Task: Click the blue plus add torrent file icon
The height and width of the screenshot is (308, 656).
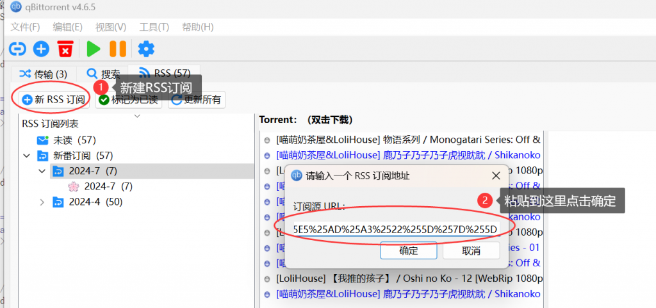Action: (41, 49)
